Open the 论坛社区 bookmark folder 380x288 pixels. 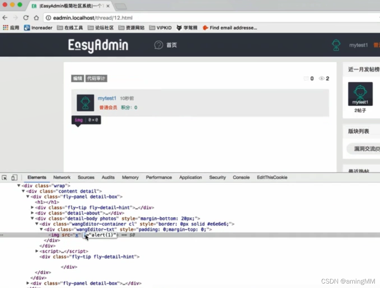tap(100, 28)
